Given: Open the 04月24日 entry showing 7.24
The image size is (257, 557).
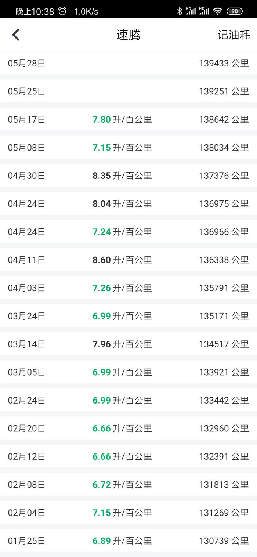Looking at the screenshot, I should (x=128, y=232).
